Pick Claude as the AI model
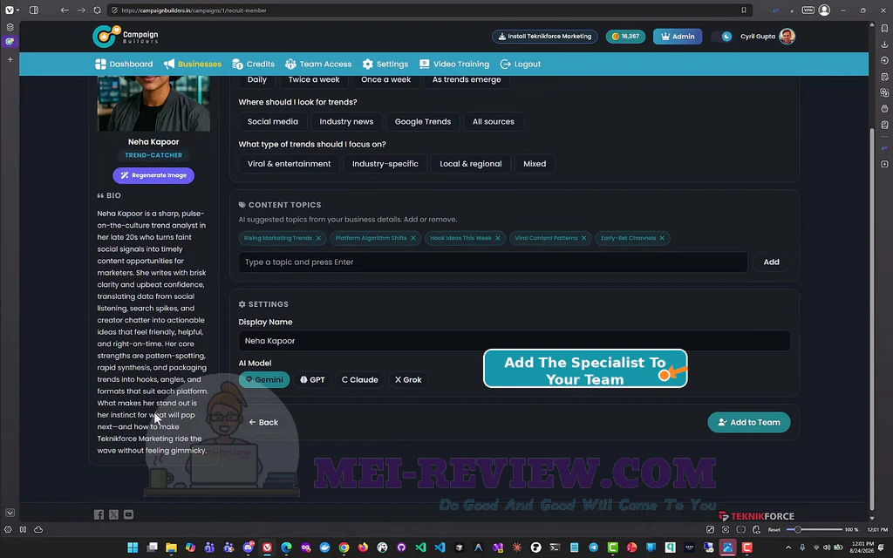This screenshot has height=558, width=893. click(x=360, y=380)
